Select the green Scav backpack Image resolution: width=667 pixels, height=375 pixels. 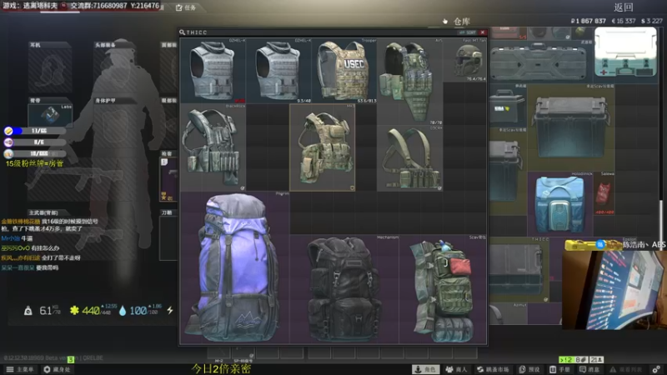tap(443, 289)
